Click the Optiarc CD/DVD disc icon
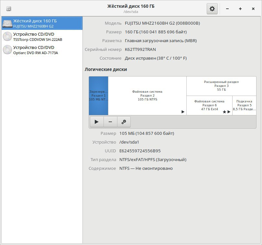 [7, 50]
